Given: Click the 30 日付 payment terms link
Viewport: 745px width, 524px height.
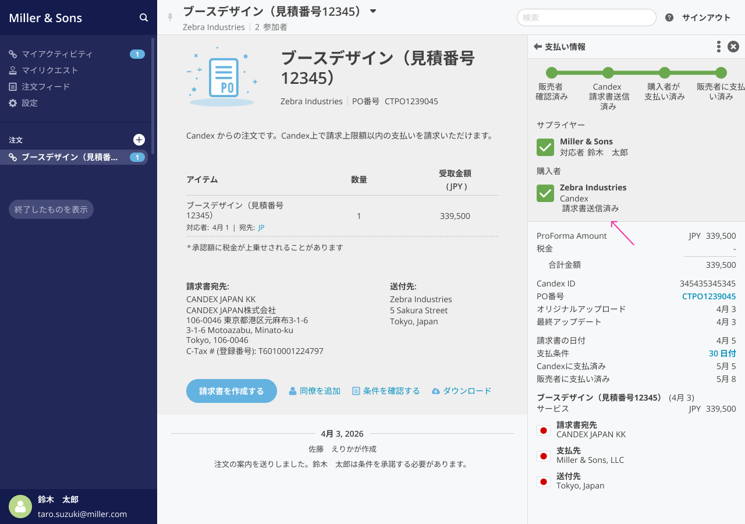Looking at the screenshot, I should tap(722, 353).
